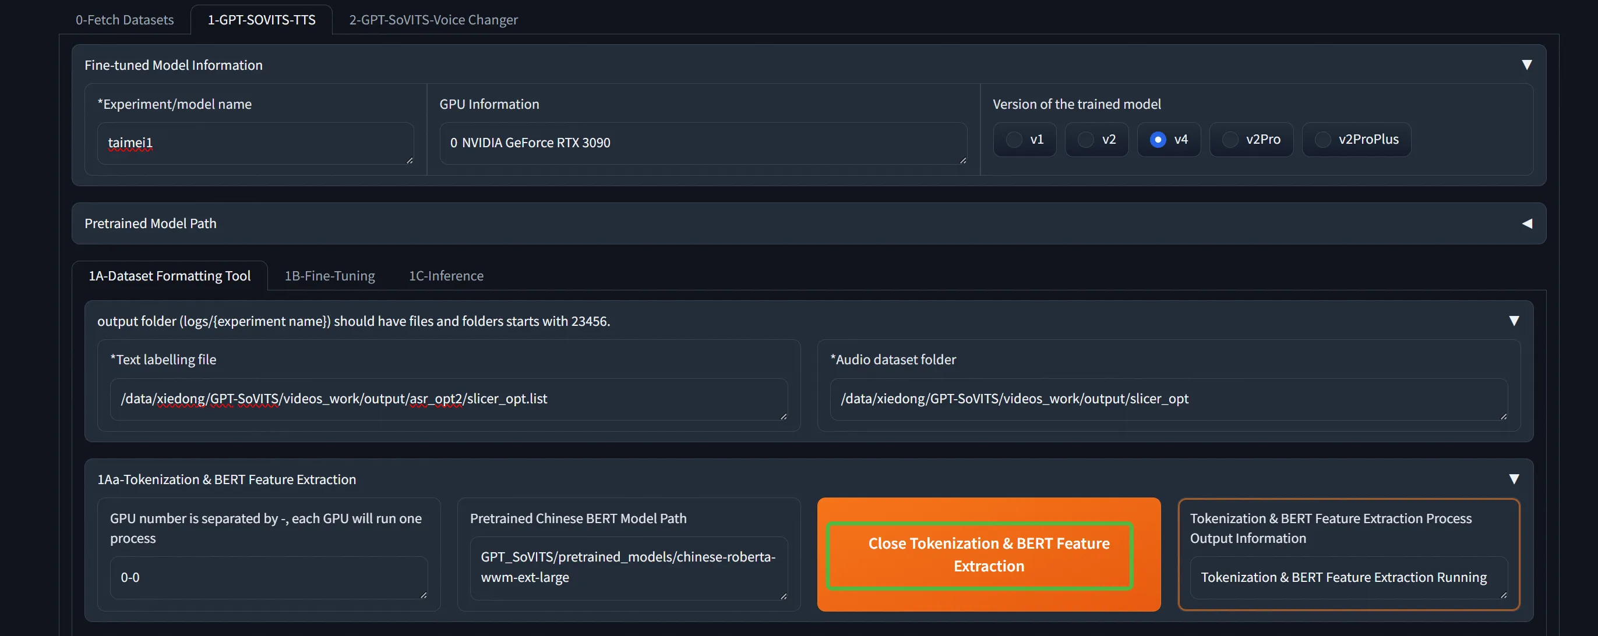Switch to 2-GPT-SoVITS-Voice Changer tab
Image resolution: width=1598 pixels, height=636 pixels.
point(433,20)
